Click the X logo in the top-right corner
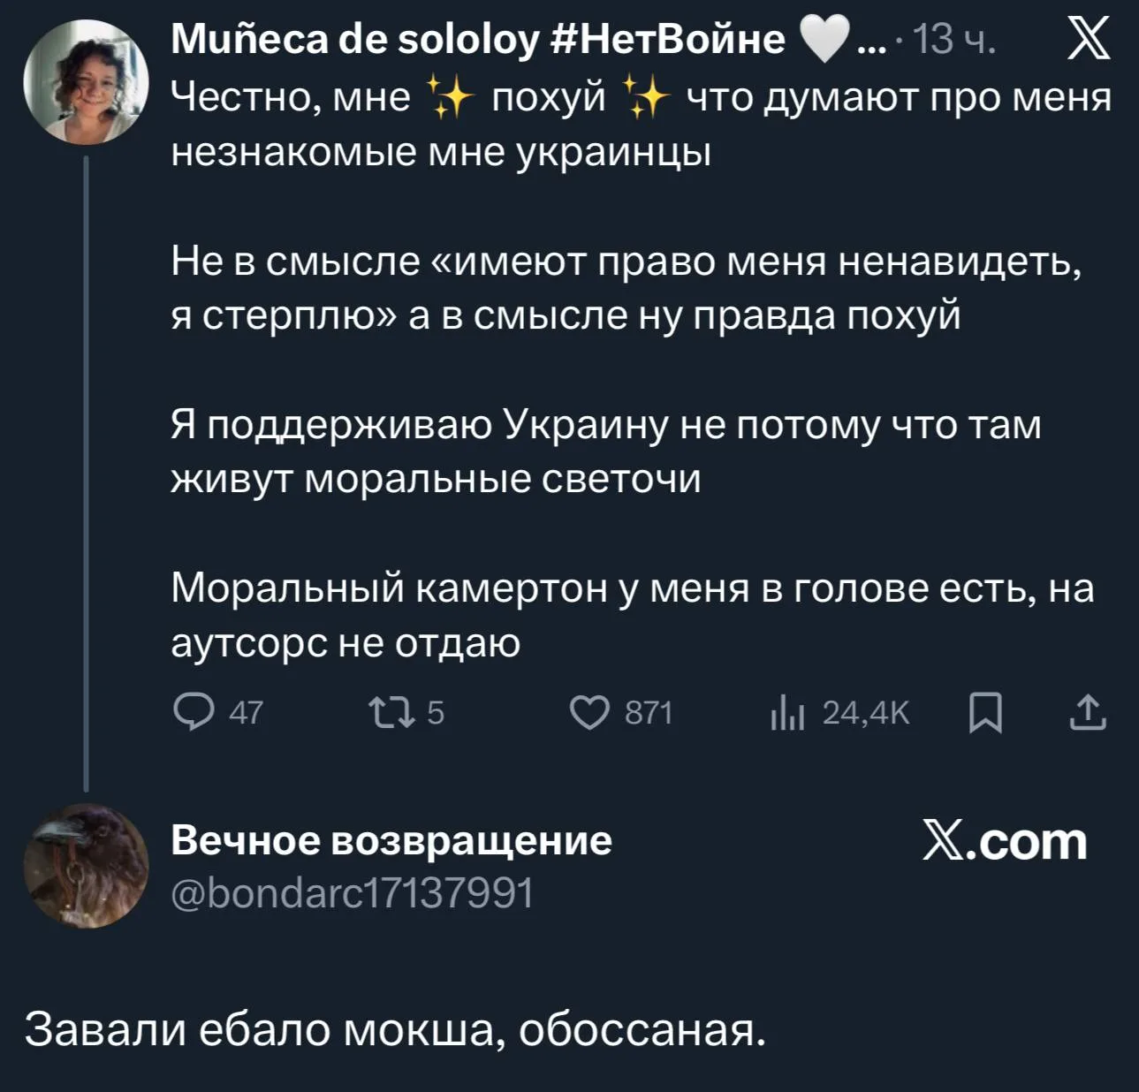The width and height of the screenshot is (1139, 1092). point(1088,41)
